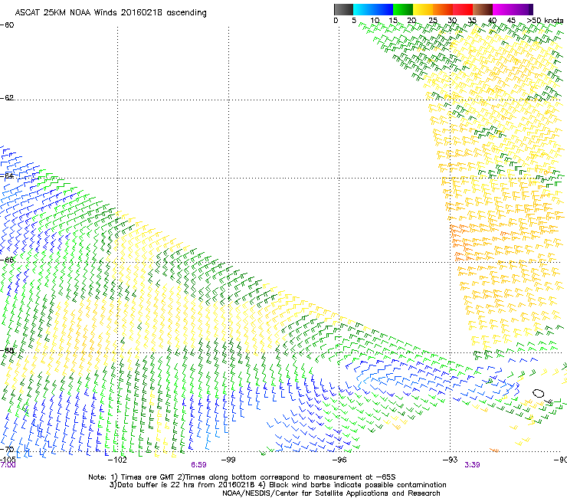
Task: Click the note line starting "Note: 1) Times are GMT"
Action: point(242,477)
